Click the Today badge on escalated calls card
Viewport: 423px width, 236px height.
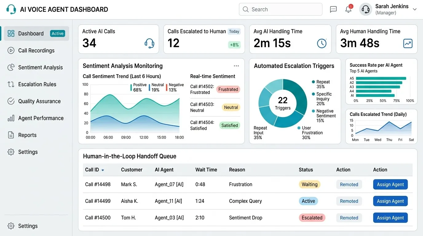234,31
